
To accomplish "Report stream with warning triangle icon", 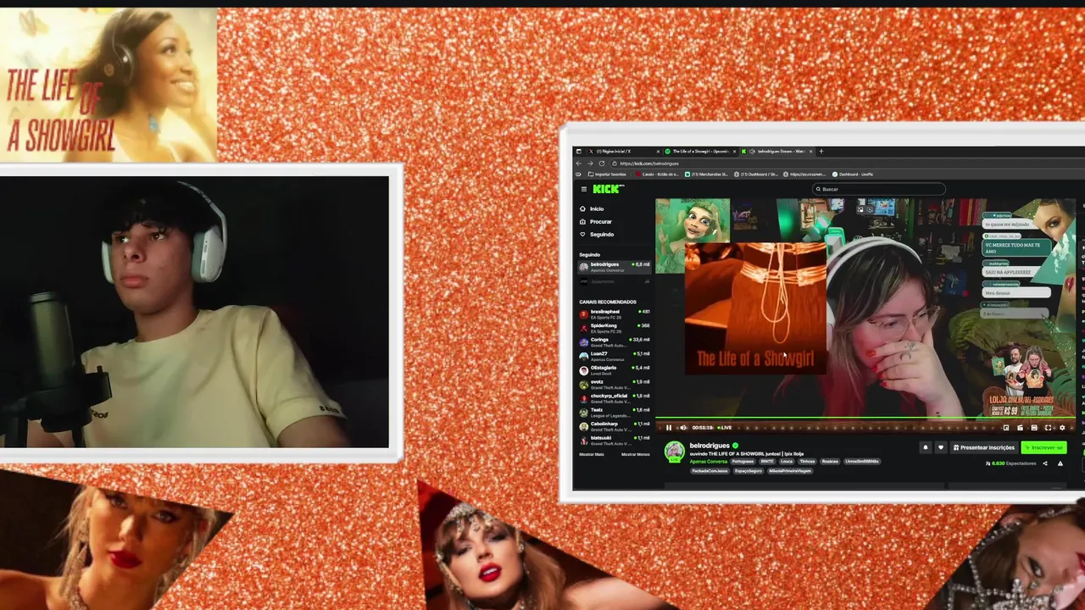I will click(1060, 463).
